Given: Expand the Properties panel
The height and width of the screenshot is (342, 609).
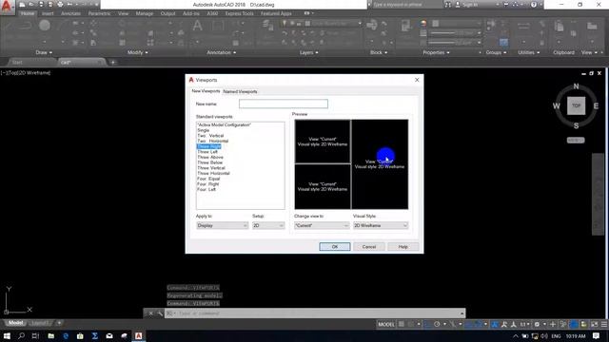Looking at the screenshot, I should pos(436,52).
